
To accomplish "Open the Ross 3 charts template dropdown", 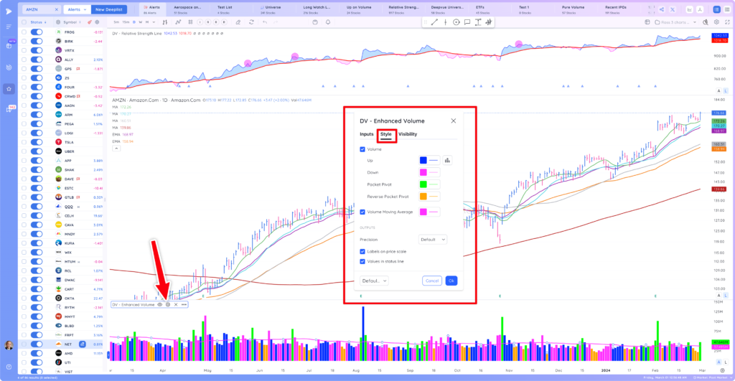I will point(675,22).
